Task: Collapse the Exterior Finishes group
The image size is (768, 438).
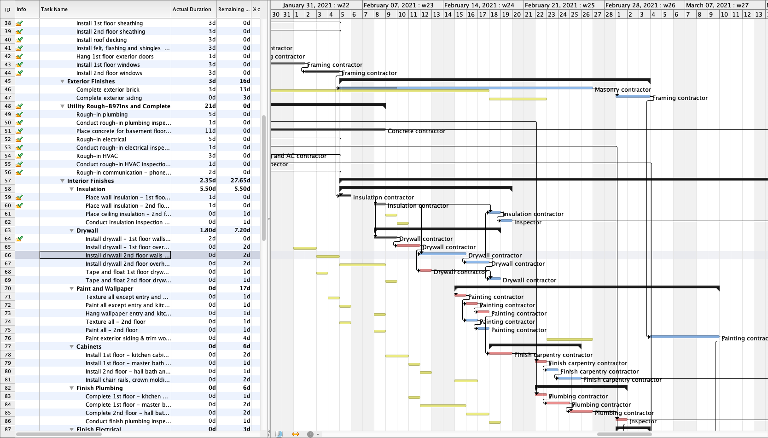Action: coord(63,81)
